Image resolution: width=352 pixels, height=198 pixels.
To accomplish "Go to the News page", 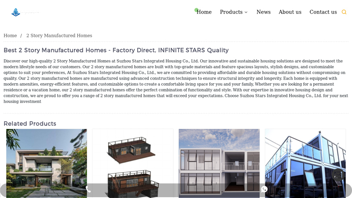I will click(264, 12).
